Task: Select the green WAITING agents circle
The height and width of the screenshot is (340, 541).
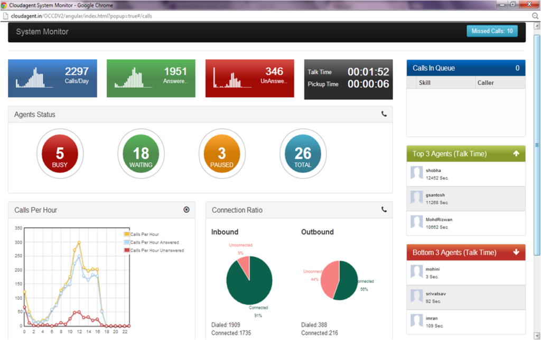Action: 141,154
